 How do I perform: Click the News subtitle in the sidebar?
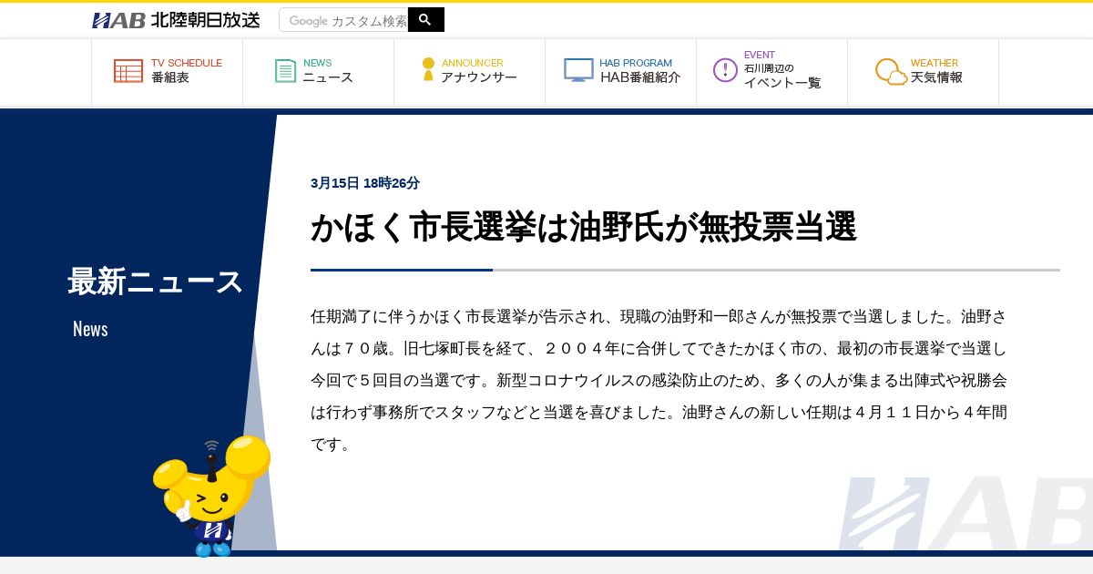(x=90, y=329)
